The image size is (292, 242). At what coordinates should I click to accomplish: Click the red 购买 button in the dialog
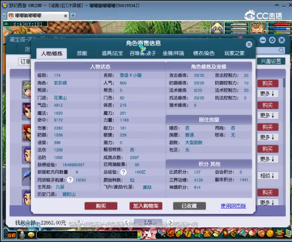[101, 206]
